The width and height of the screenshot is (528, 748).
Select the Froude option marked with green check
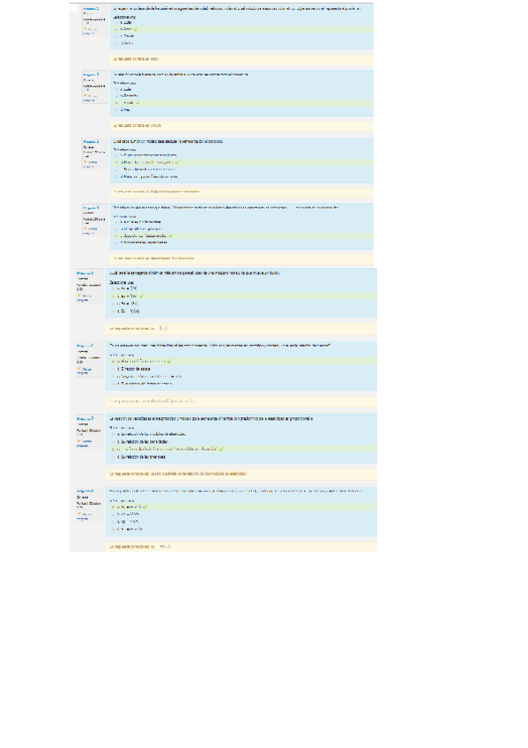click(116, 102)
